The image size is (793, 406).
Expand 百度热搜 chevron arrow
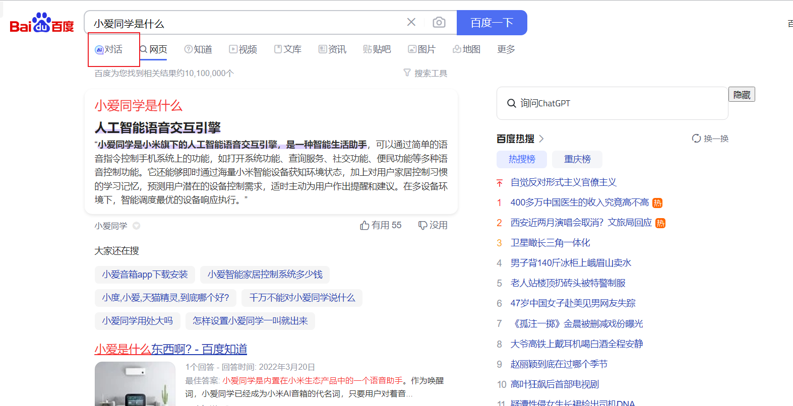pyautogui.click(x=541, y=139)
